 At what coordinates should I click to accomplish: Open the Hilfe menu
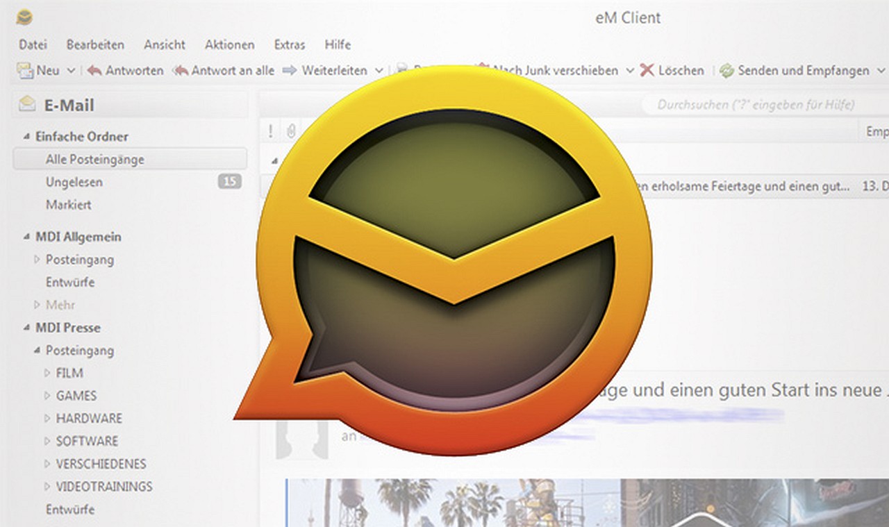tap(338, 44)
